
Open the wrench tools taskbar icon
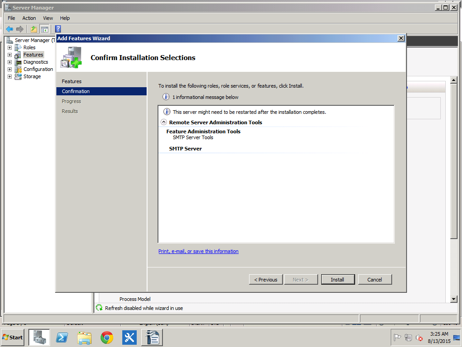pyautogui.click(x=129, y=338)
